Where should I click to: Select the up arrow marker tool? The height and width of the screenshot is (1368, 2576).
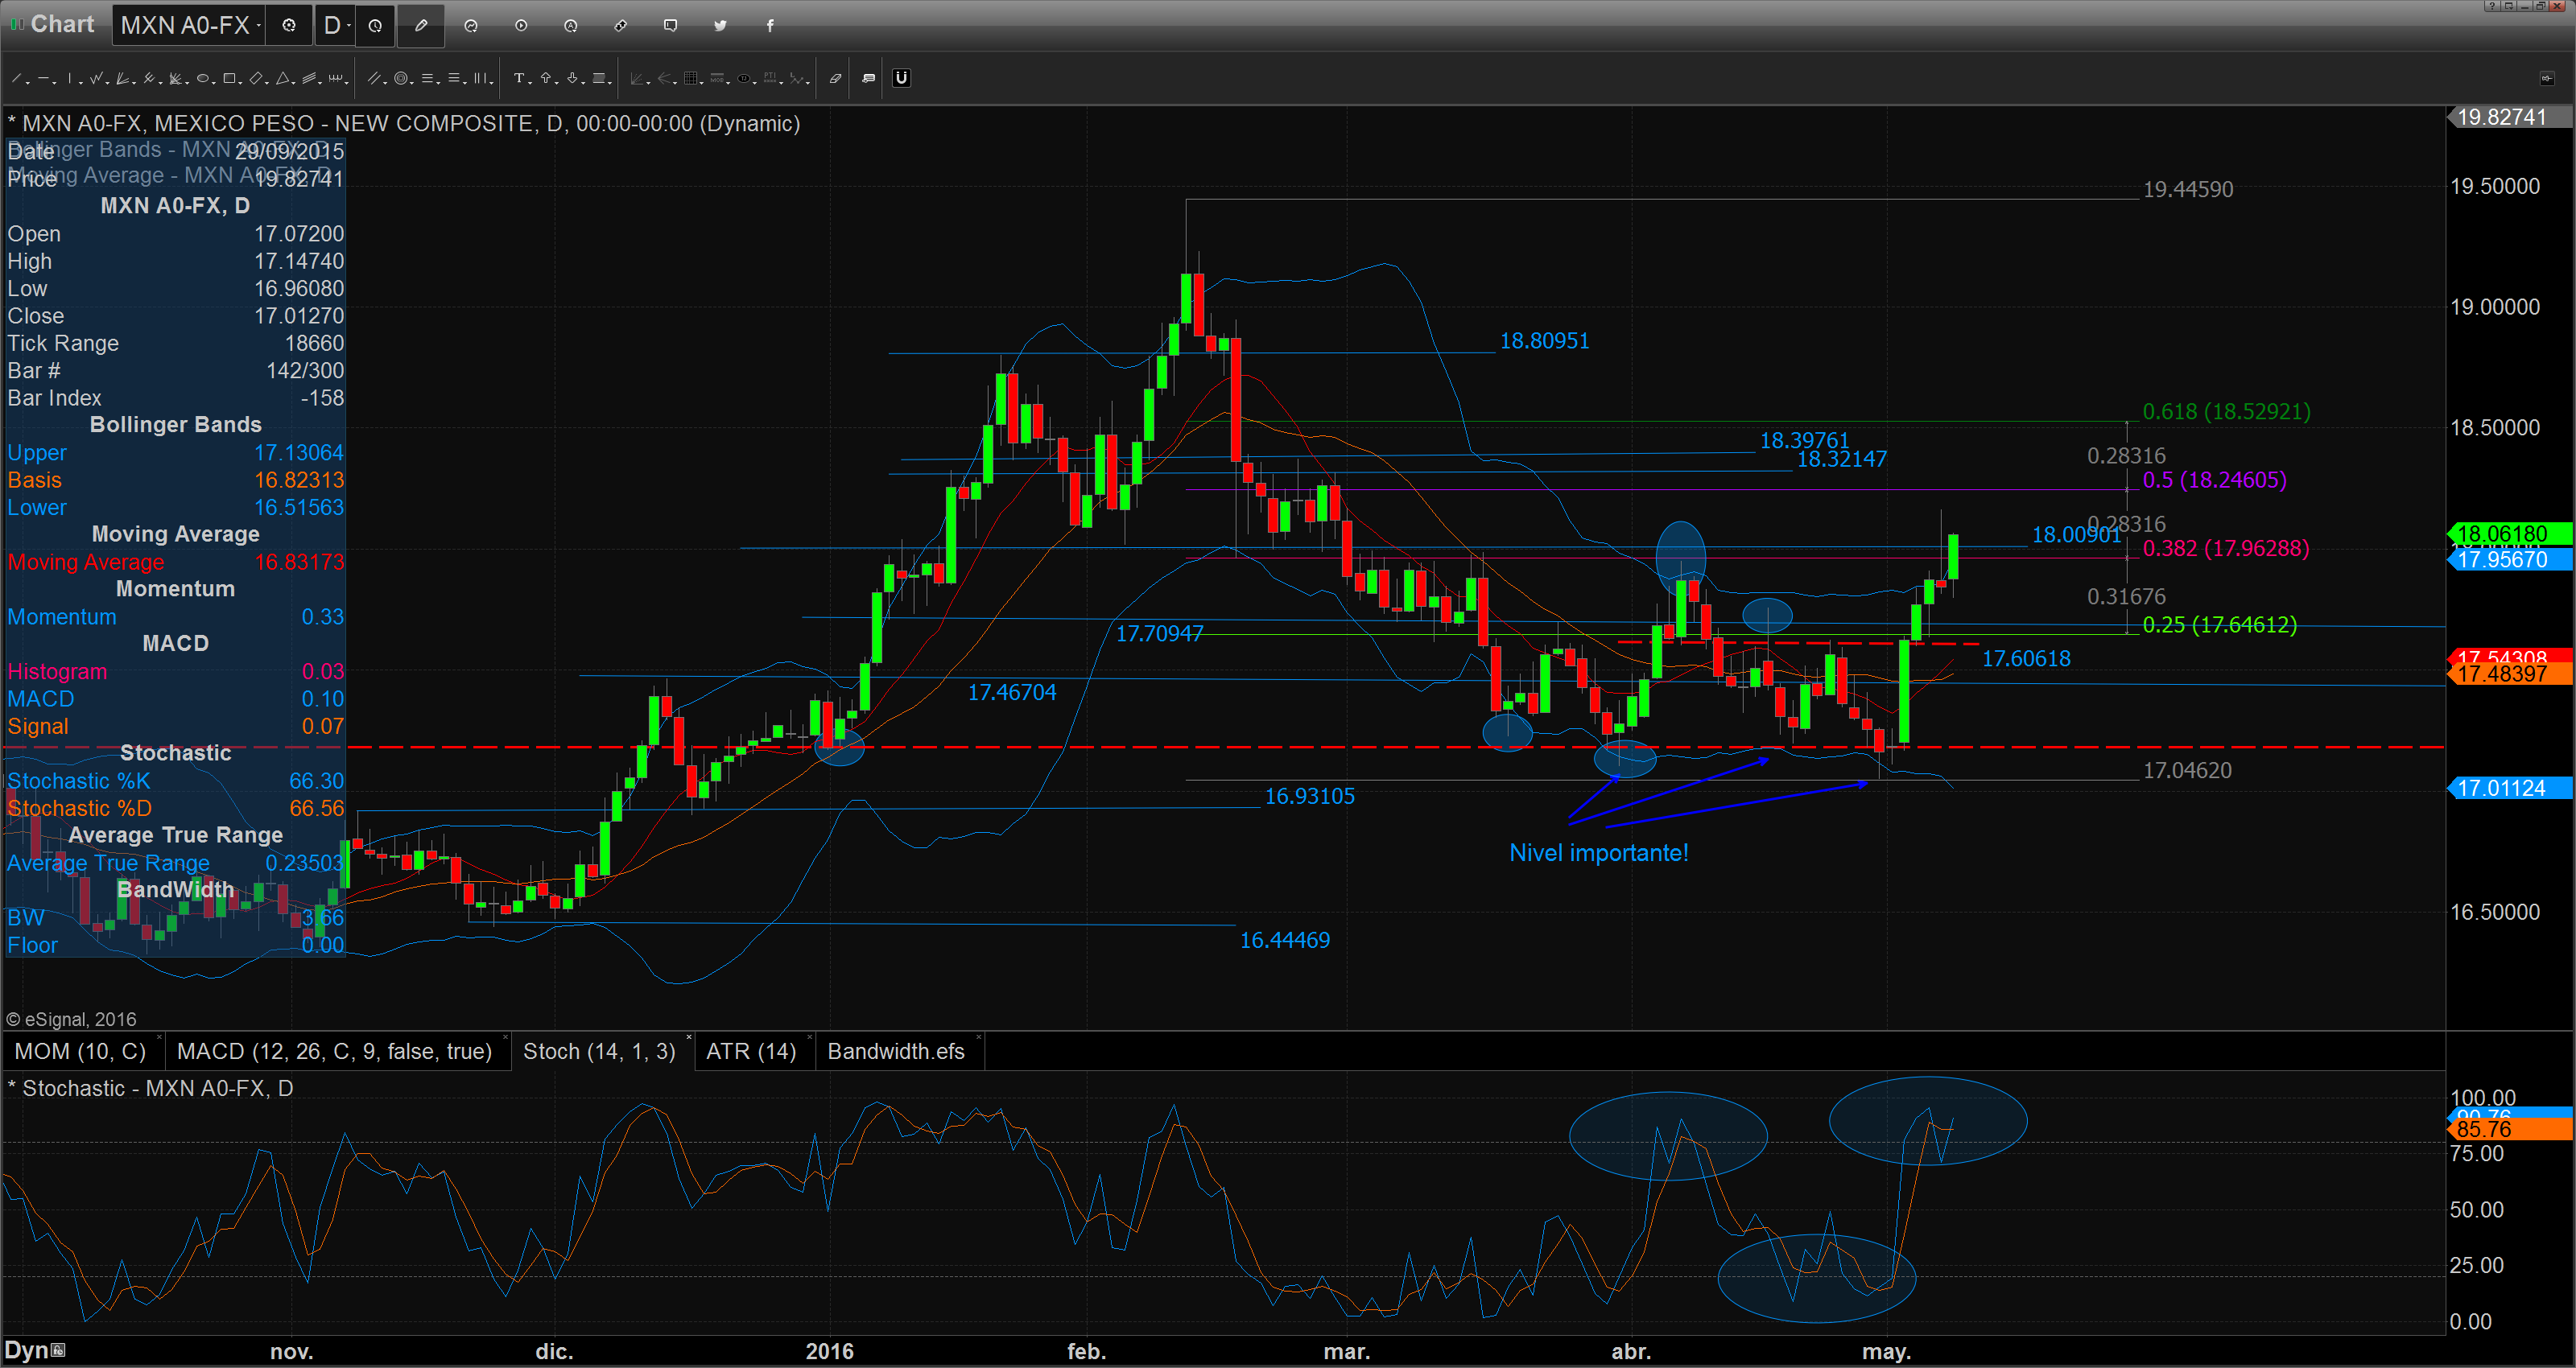tap(546, 78)
